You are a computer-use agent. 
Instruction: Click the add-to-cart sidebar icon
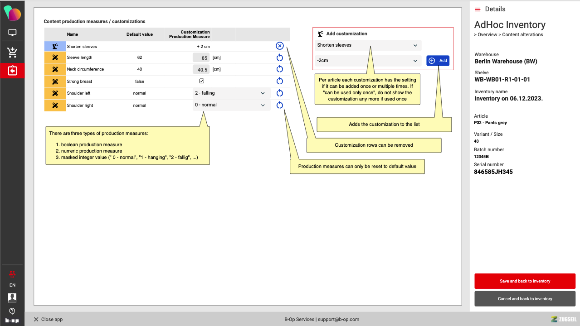tap(12, 52)
